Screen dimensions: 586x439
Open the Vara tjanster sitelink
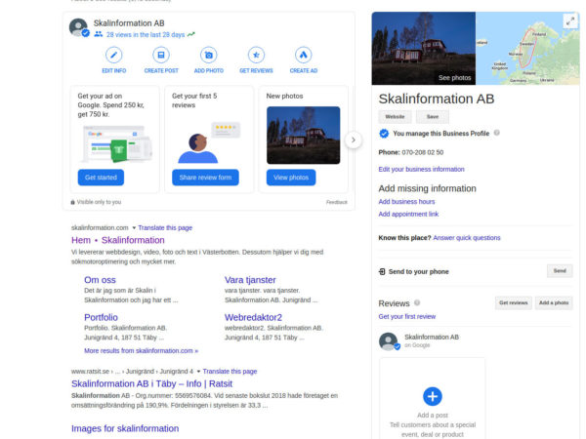(250, 280)
